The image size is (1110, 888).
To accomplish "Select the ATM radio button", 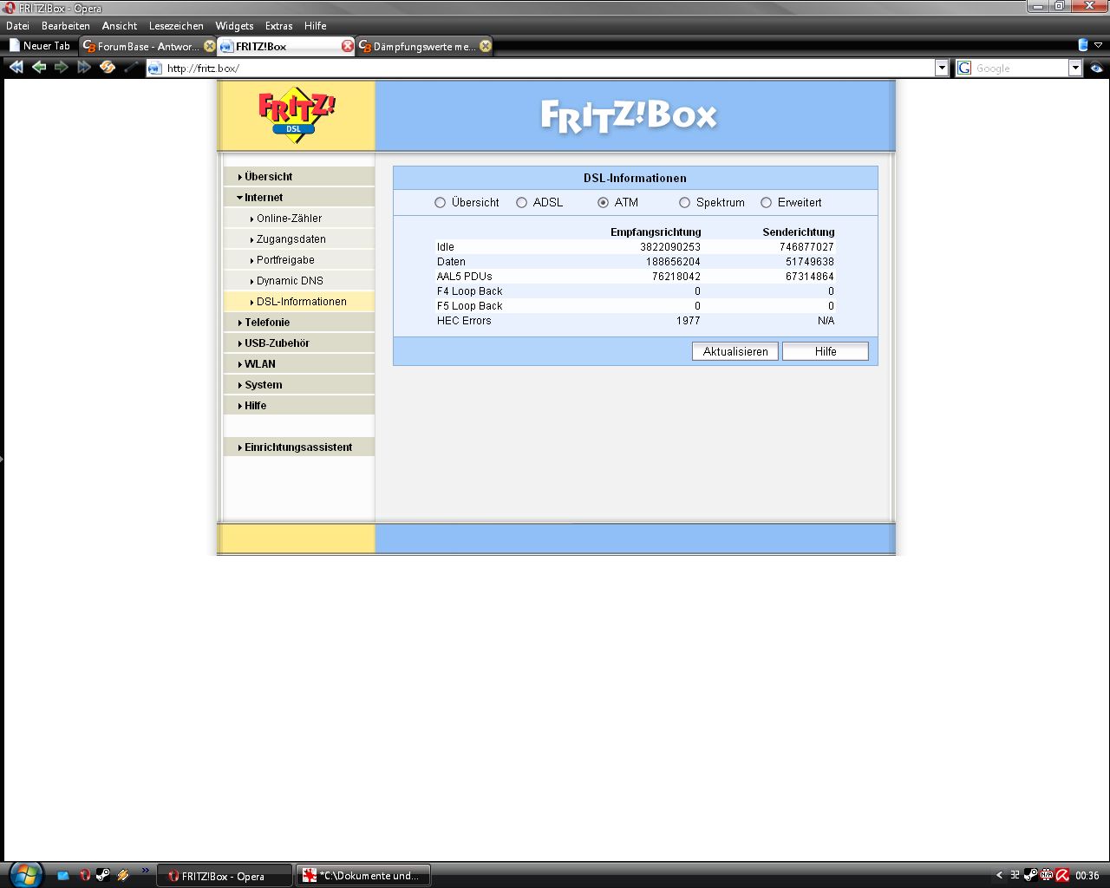I will (x=603, y=202).
